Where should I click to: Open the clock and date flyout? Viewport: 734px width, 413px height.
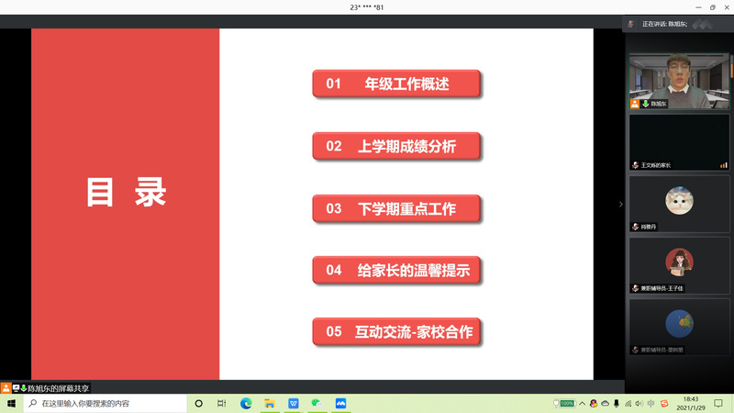(691, 403)
